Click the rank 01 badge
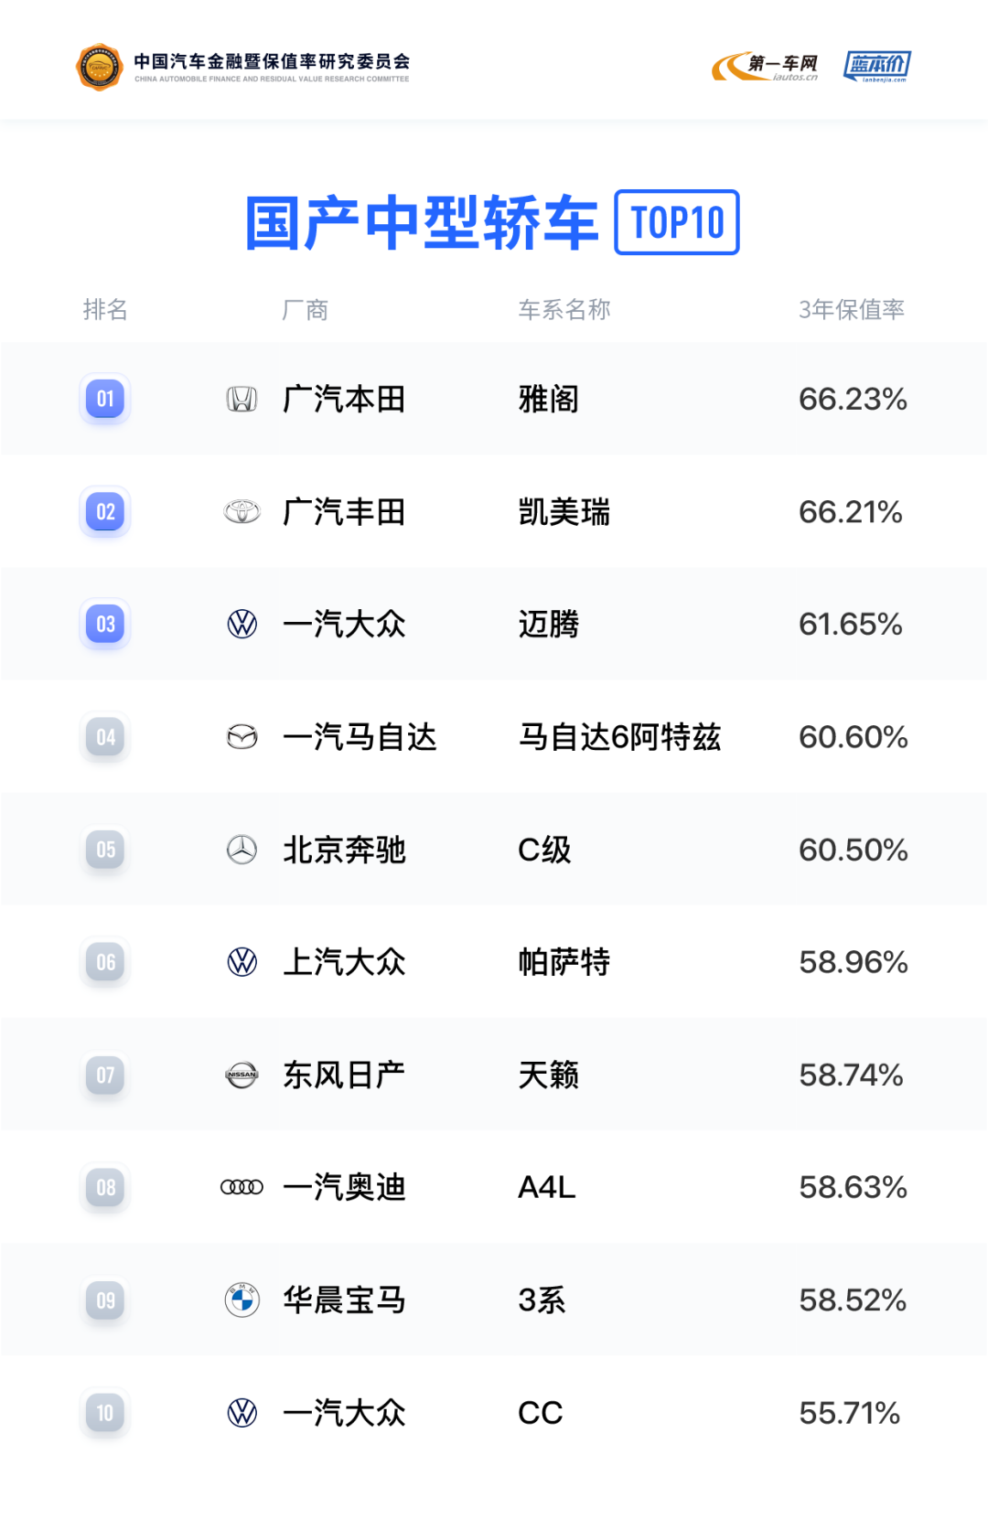This screenshot has height=1519, width=988. tap(105, 399)
